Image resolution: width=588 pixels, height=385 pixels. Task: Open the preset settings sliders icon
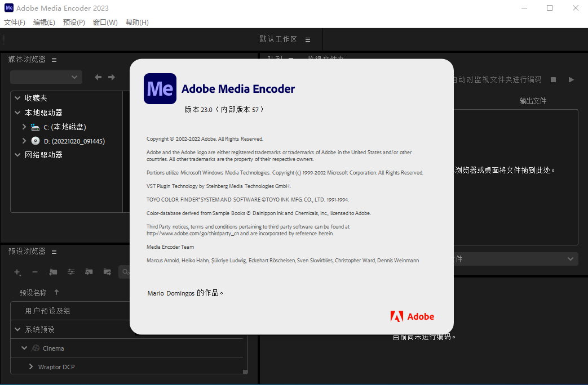[71, 272]
